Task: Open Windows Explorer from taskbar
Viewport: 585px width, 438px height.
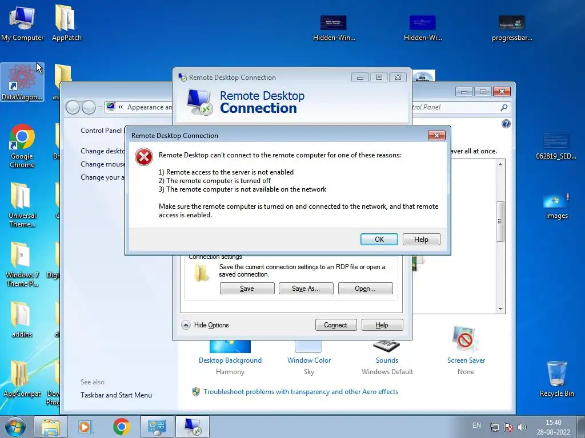Action: point(51,427)
